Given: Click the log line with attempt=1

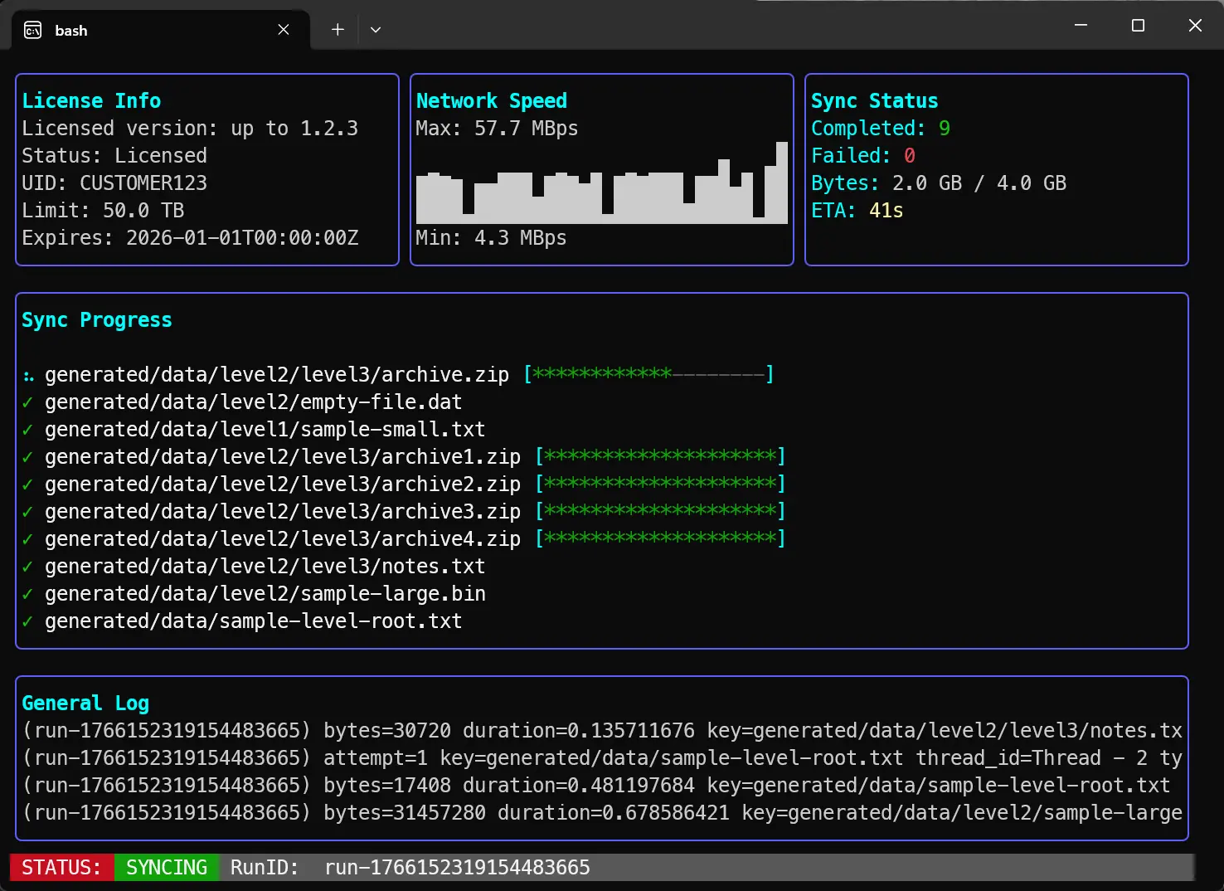Looking at the screenshot, I should click(x=602, y=757).
